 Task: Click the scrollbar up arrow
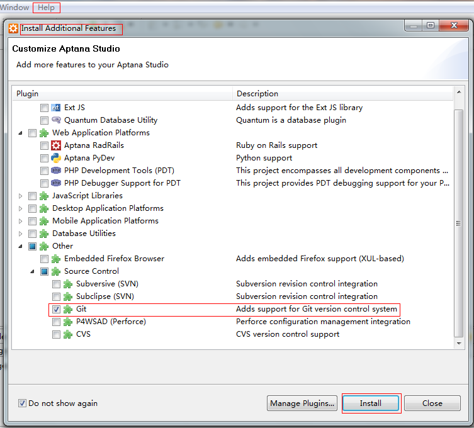pos(459,92)
